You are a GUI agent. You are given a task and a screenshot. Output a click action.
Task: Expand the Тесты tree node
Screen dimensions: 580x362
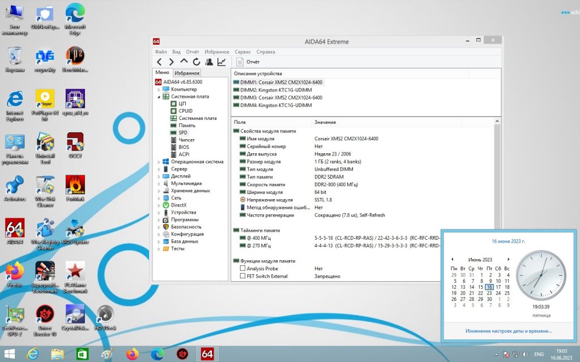(159, 249)
